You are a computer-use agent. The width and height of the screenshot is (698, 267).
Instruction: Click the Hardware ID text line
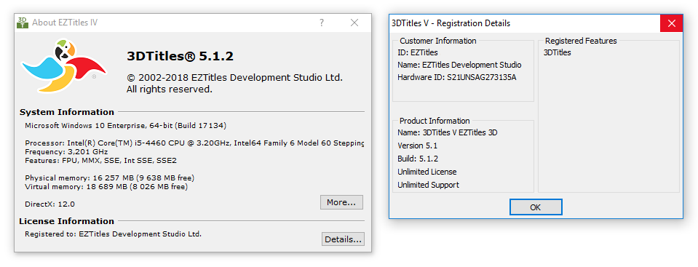point(457,77)
